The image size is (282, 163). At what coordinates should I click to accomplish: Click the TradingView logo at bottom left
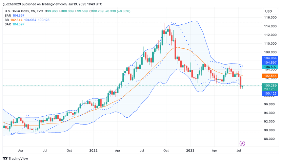[x=15, y=159]
